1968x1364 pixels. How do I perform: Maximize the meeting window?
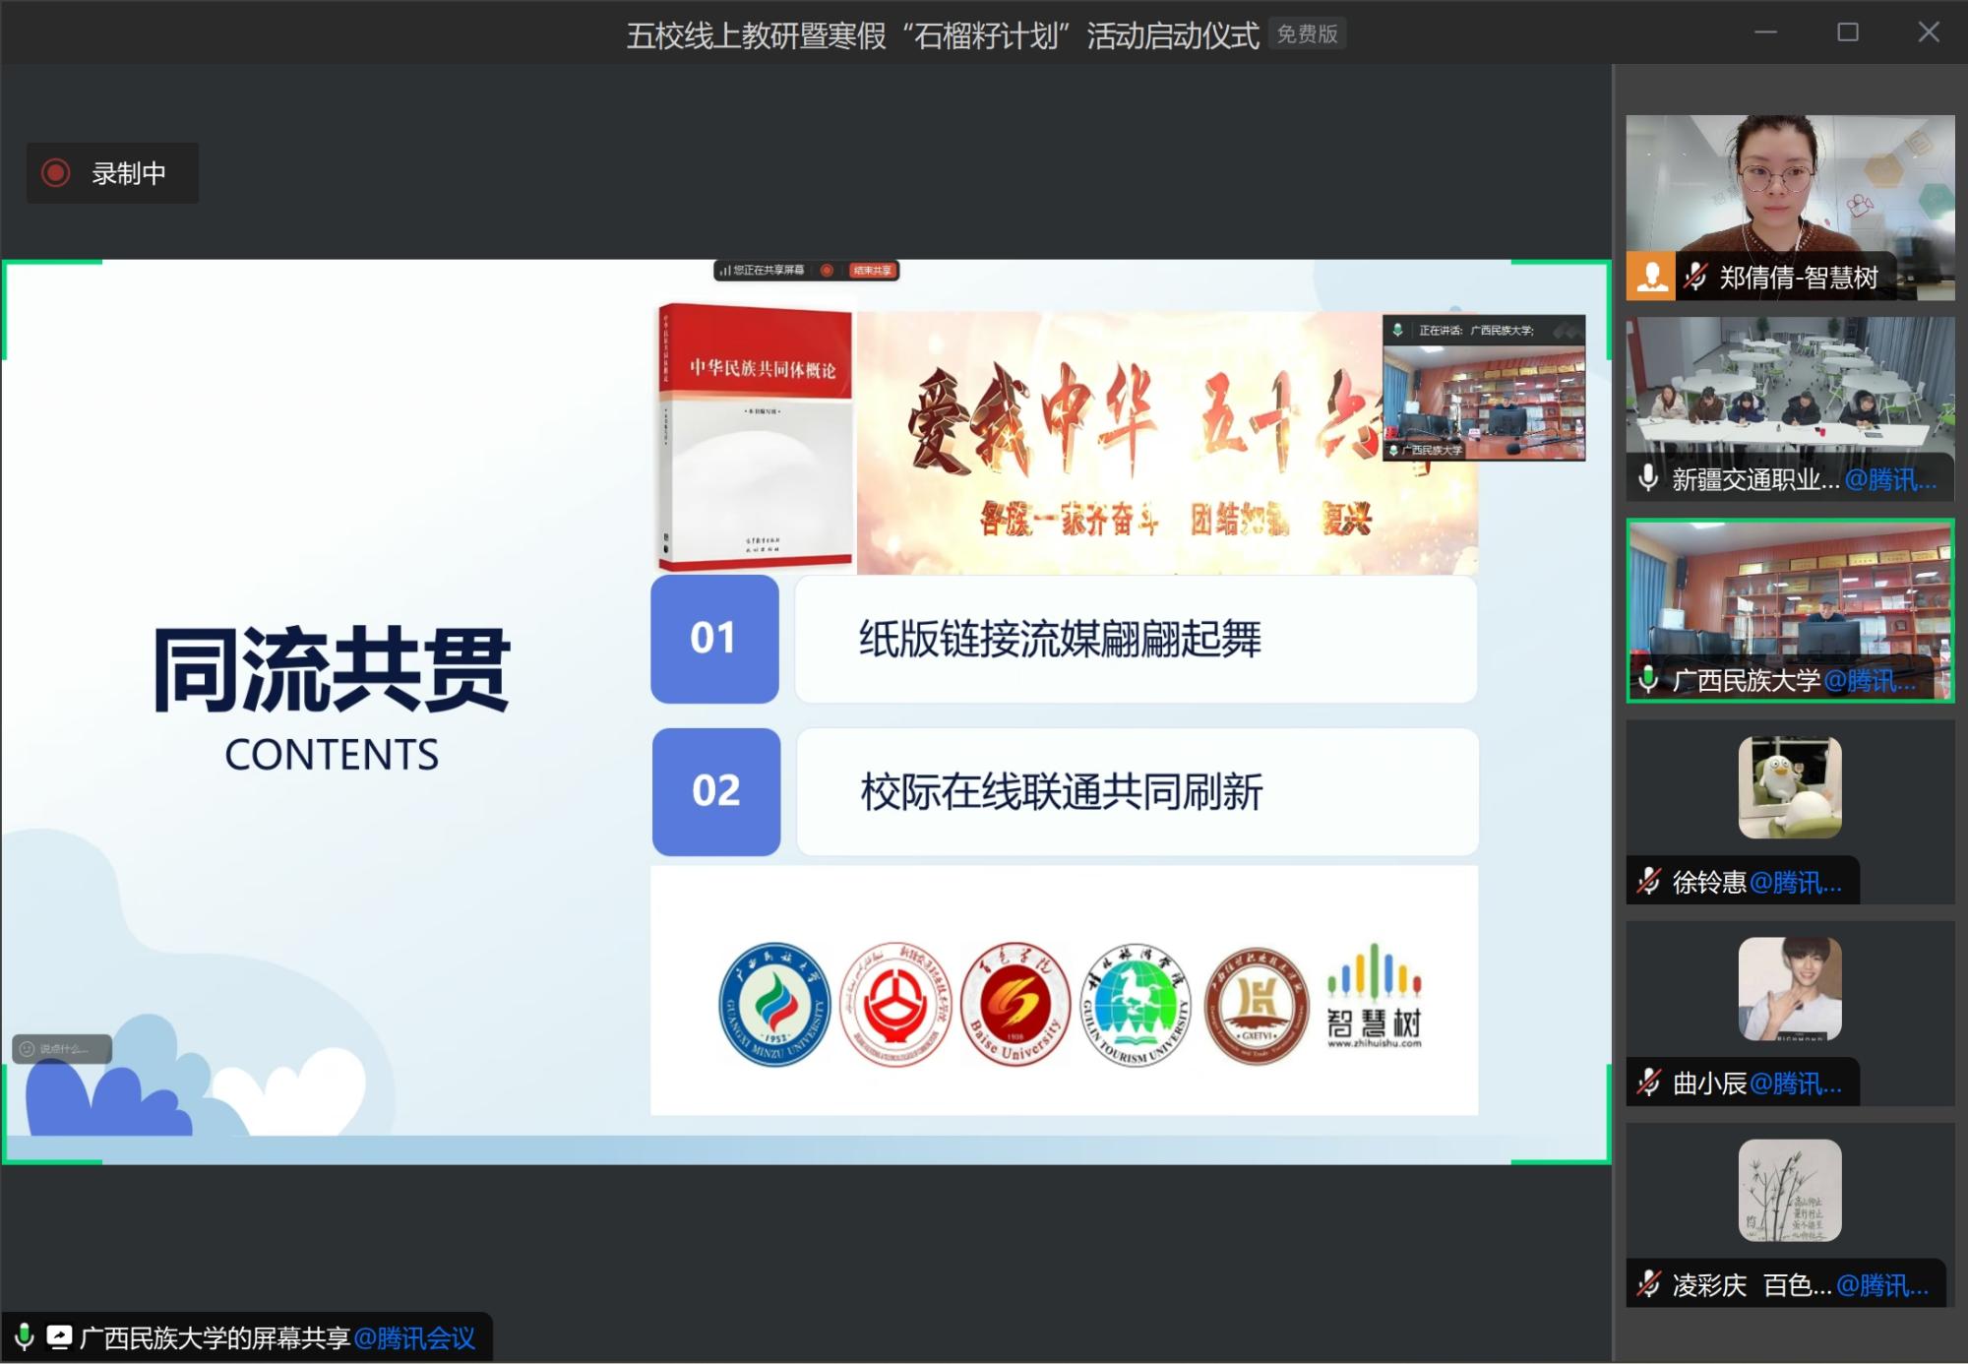pyautogui.click(x=1848, y=32)
